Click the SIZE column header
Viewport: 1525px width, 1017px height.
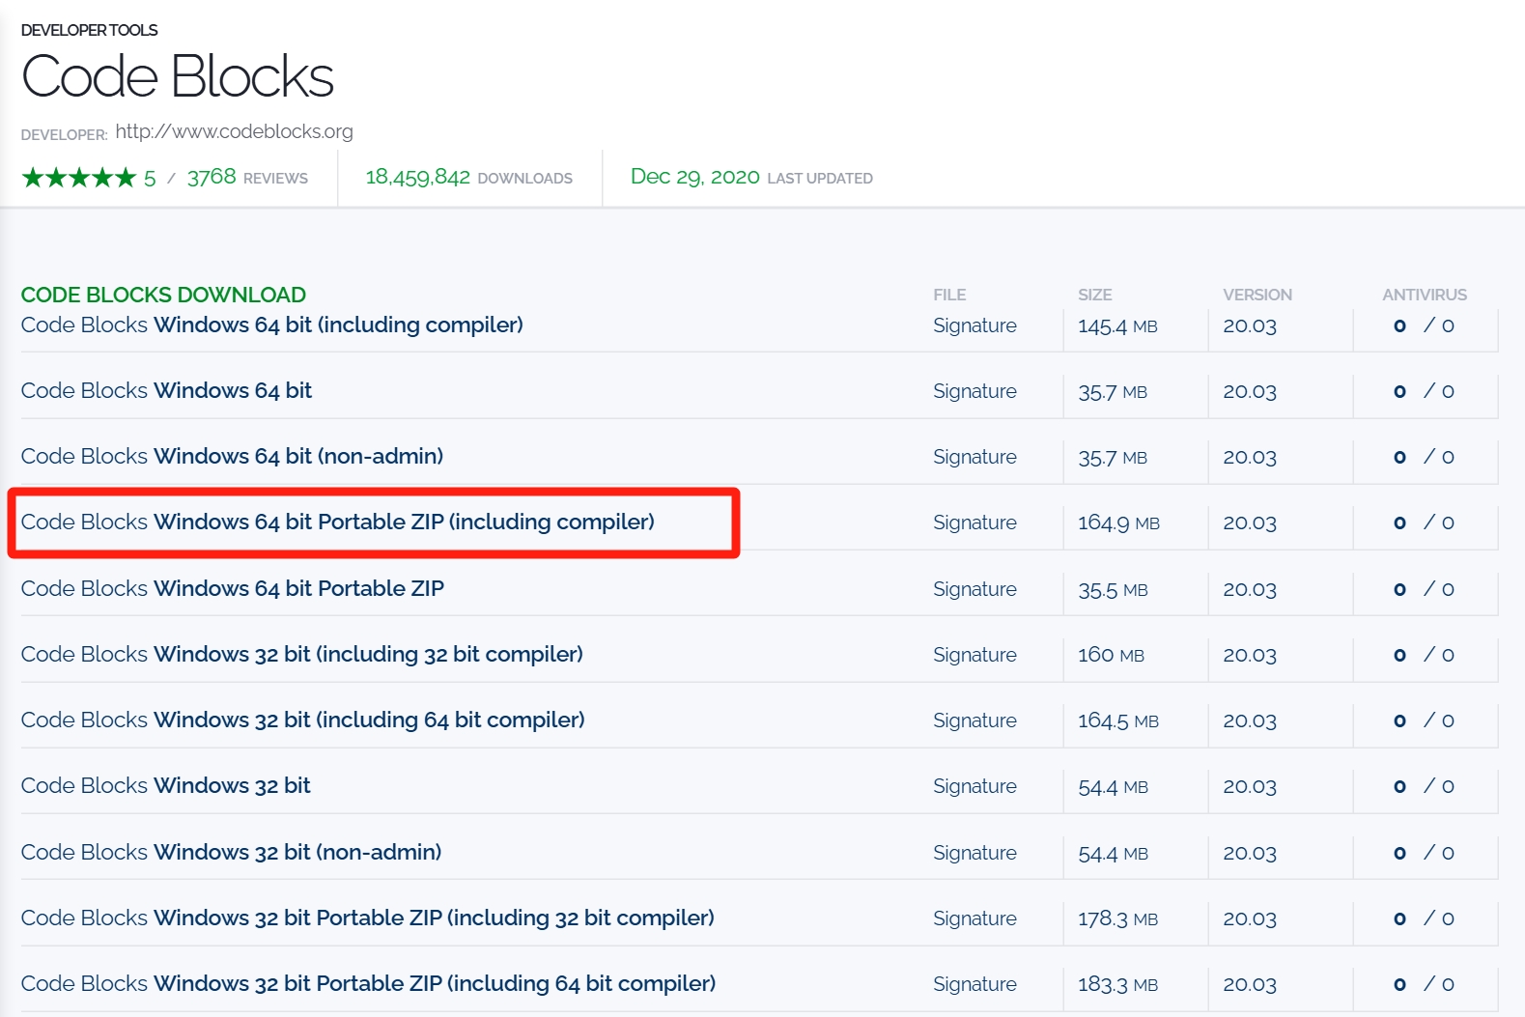coord(1095,296)
